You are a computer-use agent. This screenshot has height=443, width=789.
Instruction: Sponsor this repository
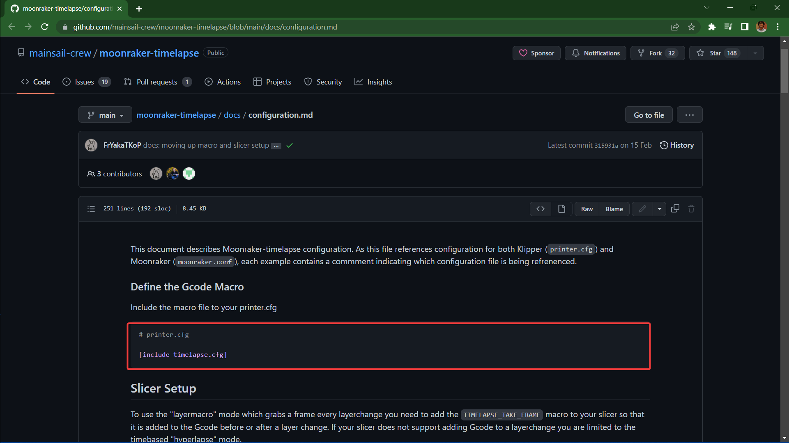click(536, 53)
